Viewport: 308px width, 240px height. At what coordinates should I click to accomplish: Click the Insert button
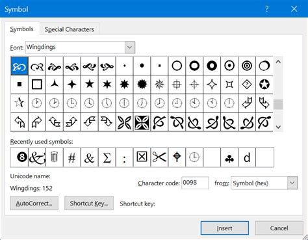coord(225,228)
